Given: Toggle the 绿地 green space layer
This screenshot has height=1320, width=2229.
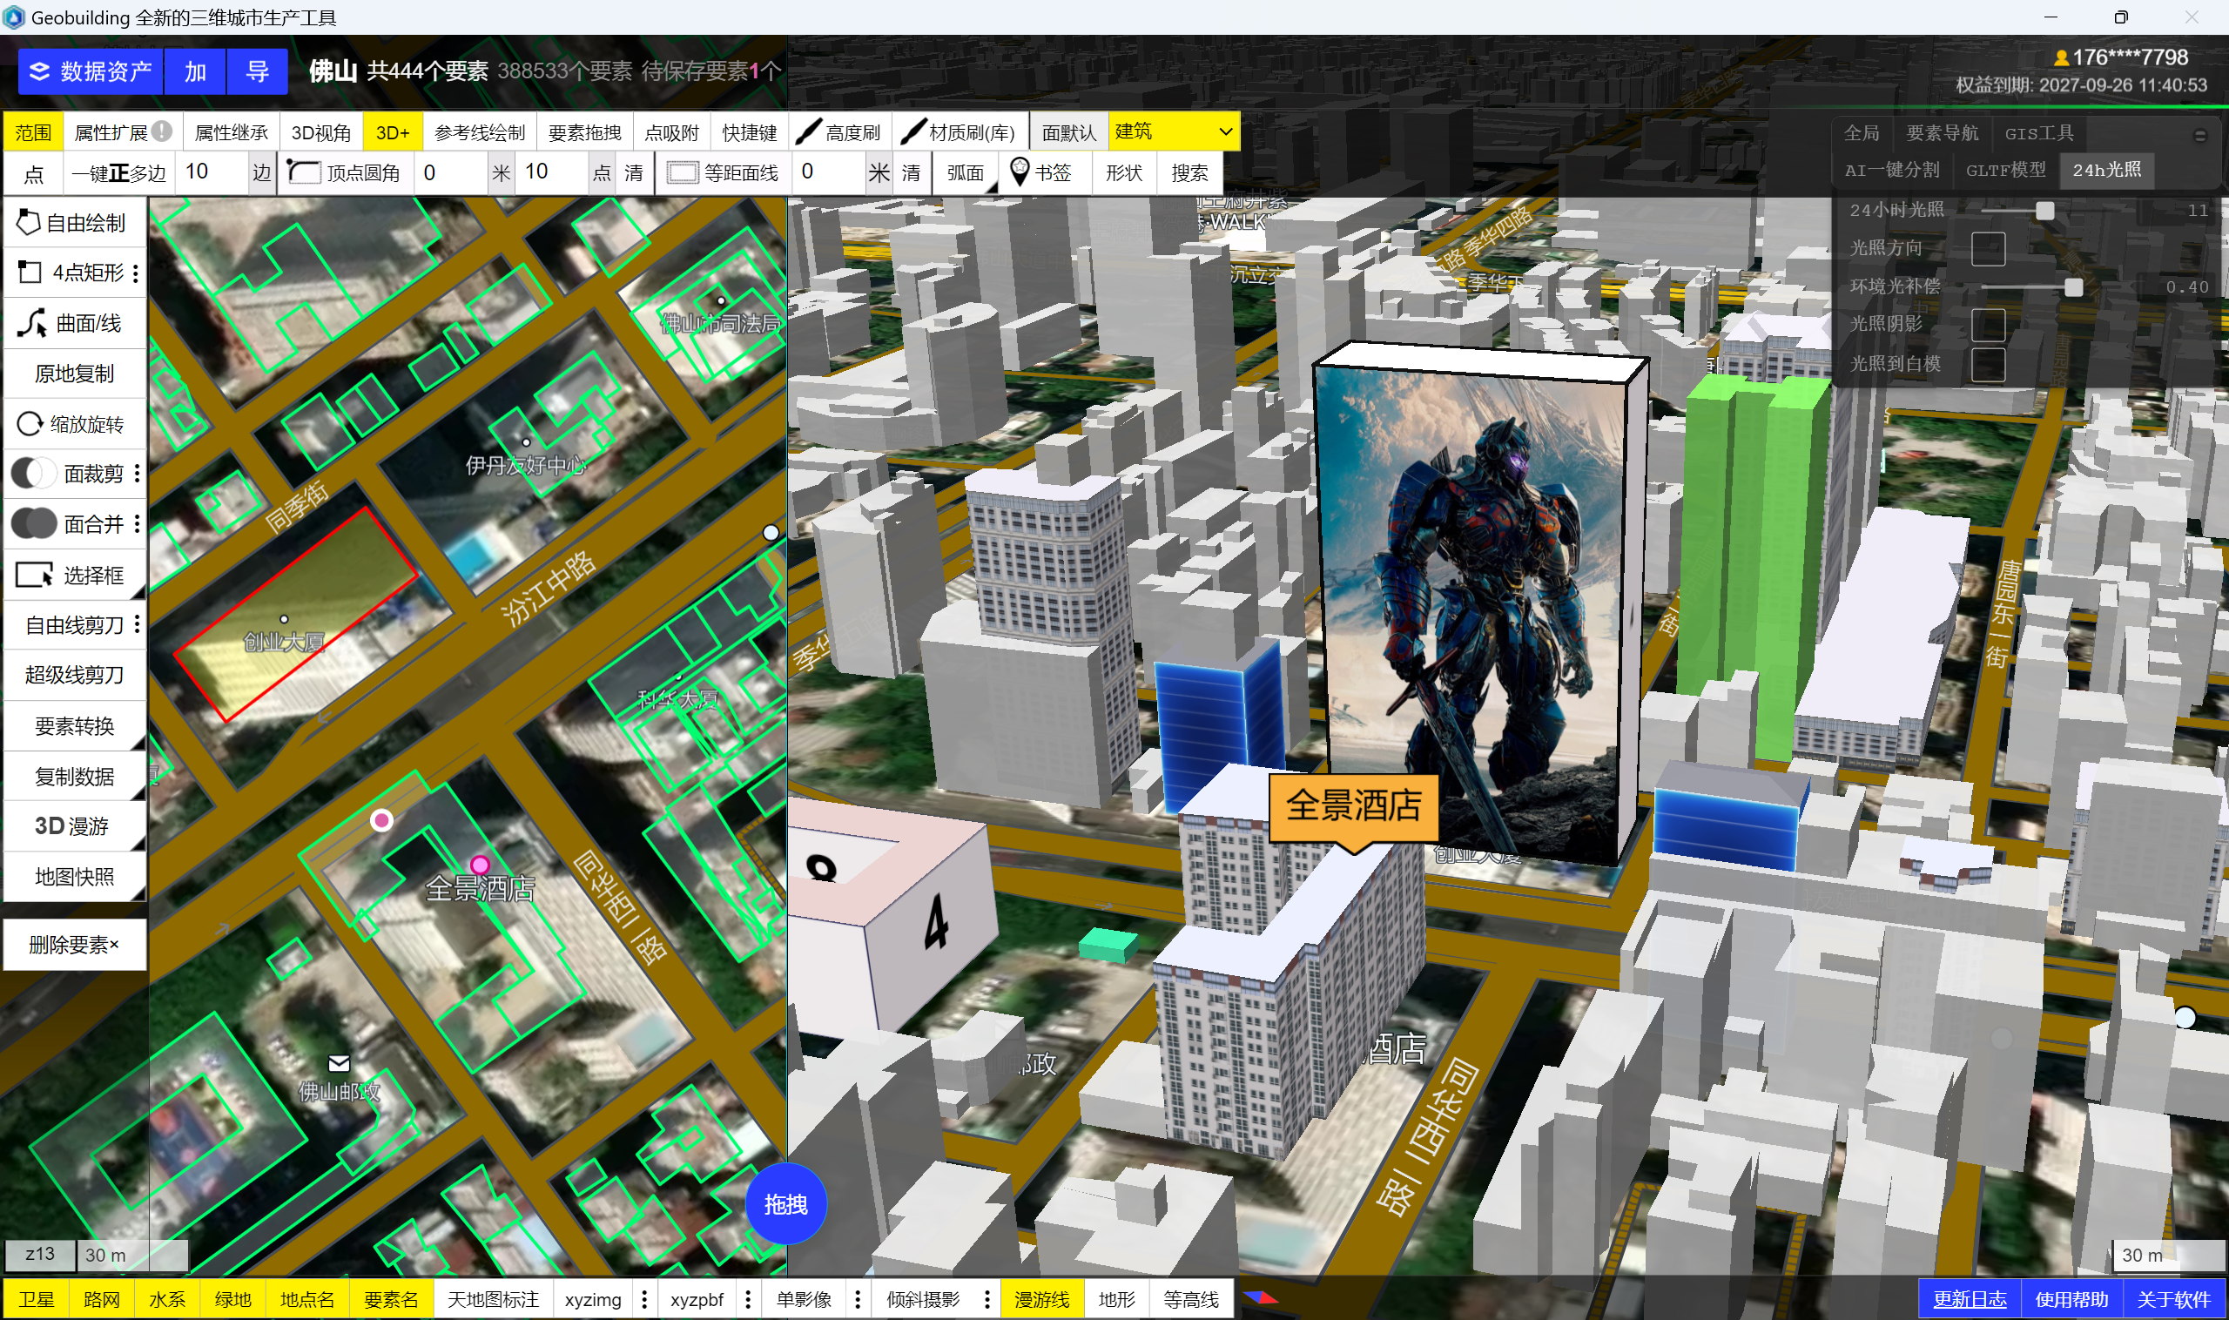Looking at the screenshot, I should 233,1298.
